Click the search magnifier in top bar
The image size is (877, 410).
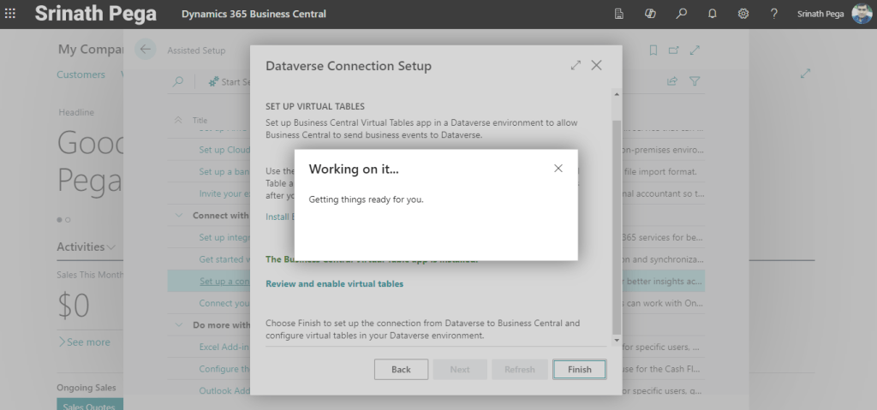pos(681,14)
